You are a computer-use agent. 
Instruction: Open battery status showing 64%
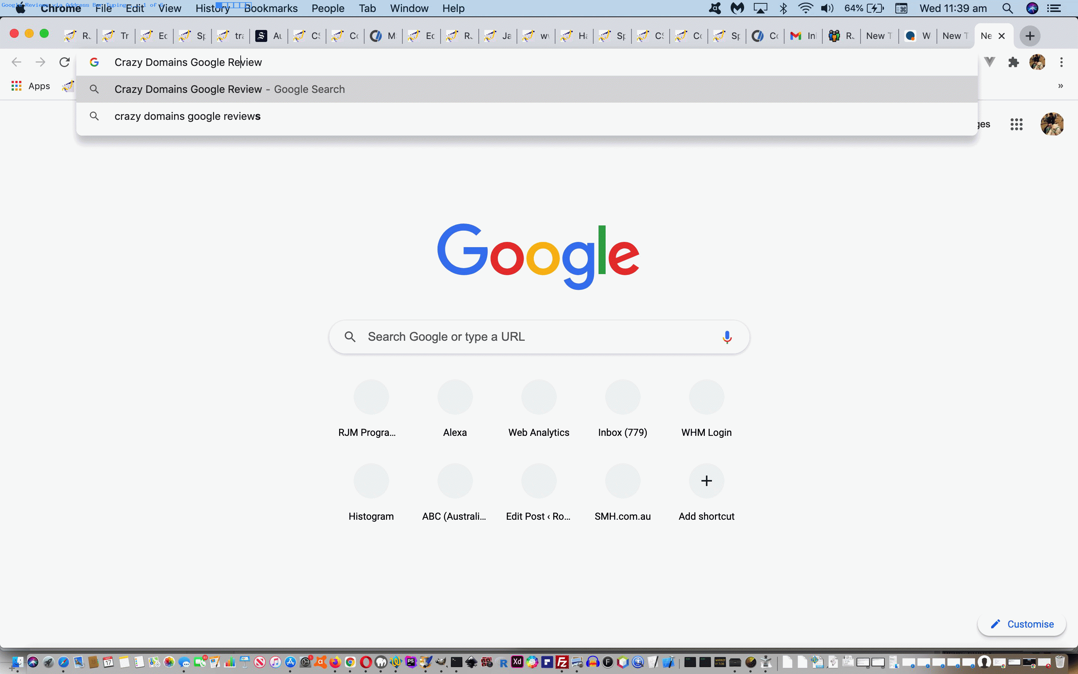click(x=864, y=9)
